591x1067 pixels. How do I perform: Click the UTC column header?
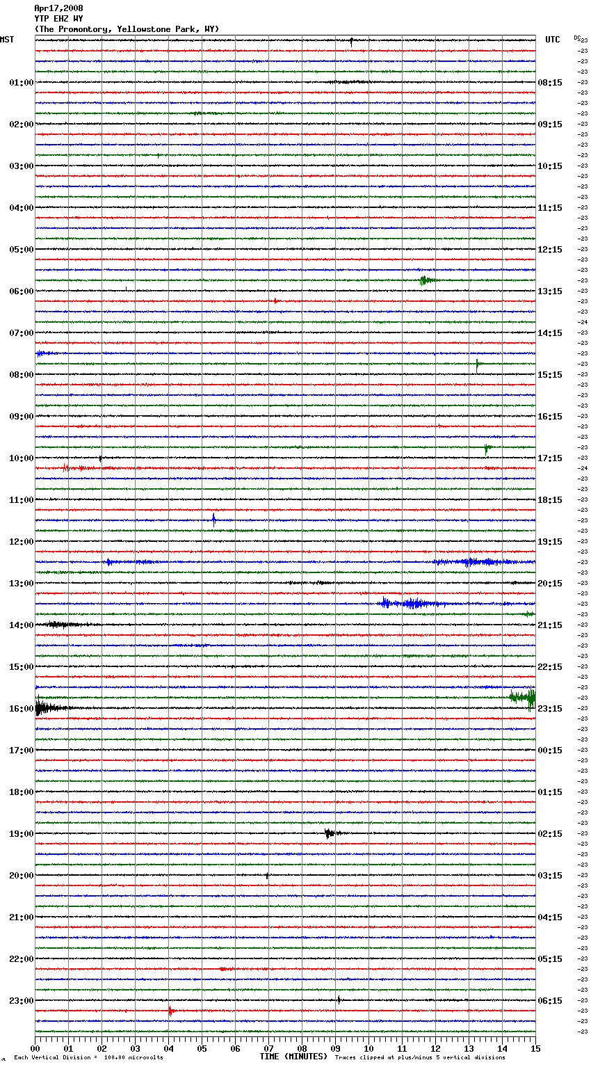click(553, 40)
